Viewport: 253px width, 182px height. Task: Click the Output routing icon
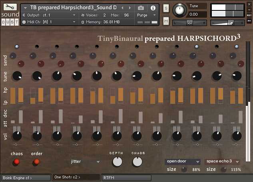coord(24,15)
